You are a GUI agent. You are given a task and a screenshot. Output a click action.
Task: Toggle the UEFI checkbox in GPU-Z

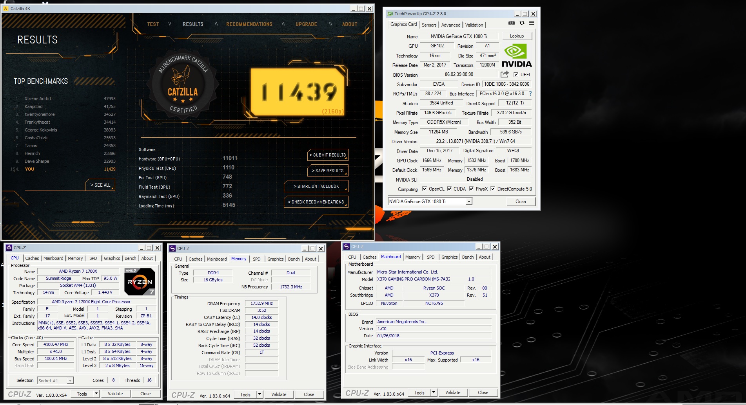pyautogui.click(x=516, y=74)
